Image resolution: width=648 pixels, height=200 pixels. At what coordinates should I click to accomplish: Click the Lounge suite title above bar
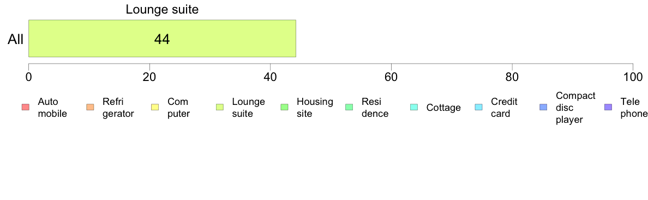tap(162, 9)
